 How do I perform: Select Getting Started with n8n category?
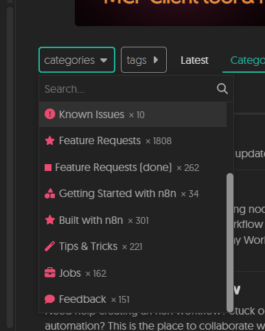click(x=132, y=194)
